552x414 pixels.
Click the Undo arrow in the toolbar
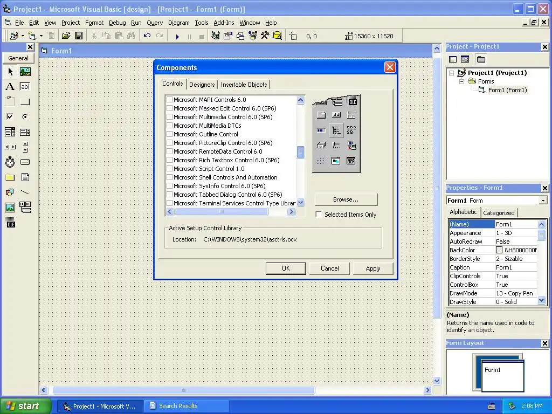[x=147, y=36]
